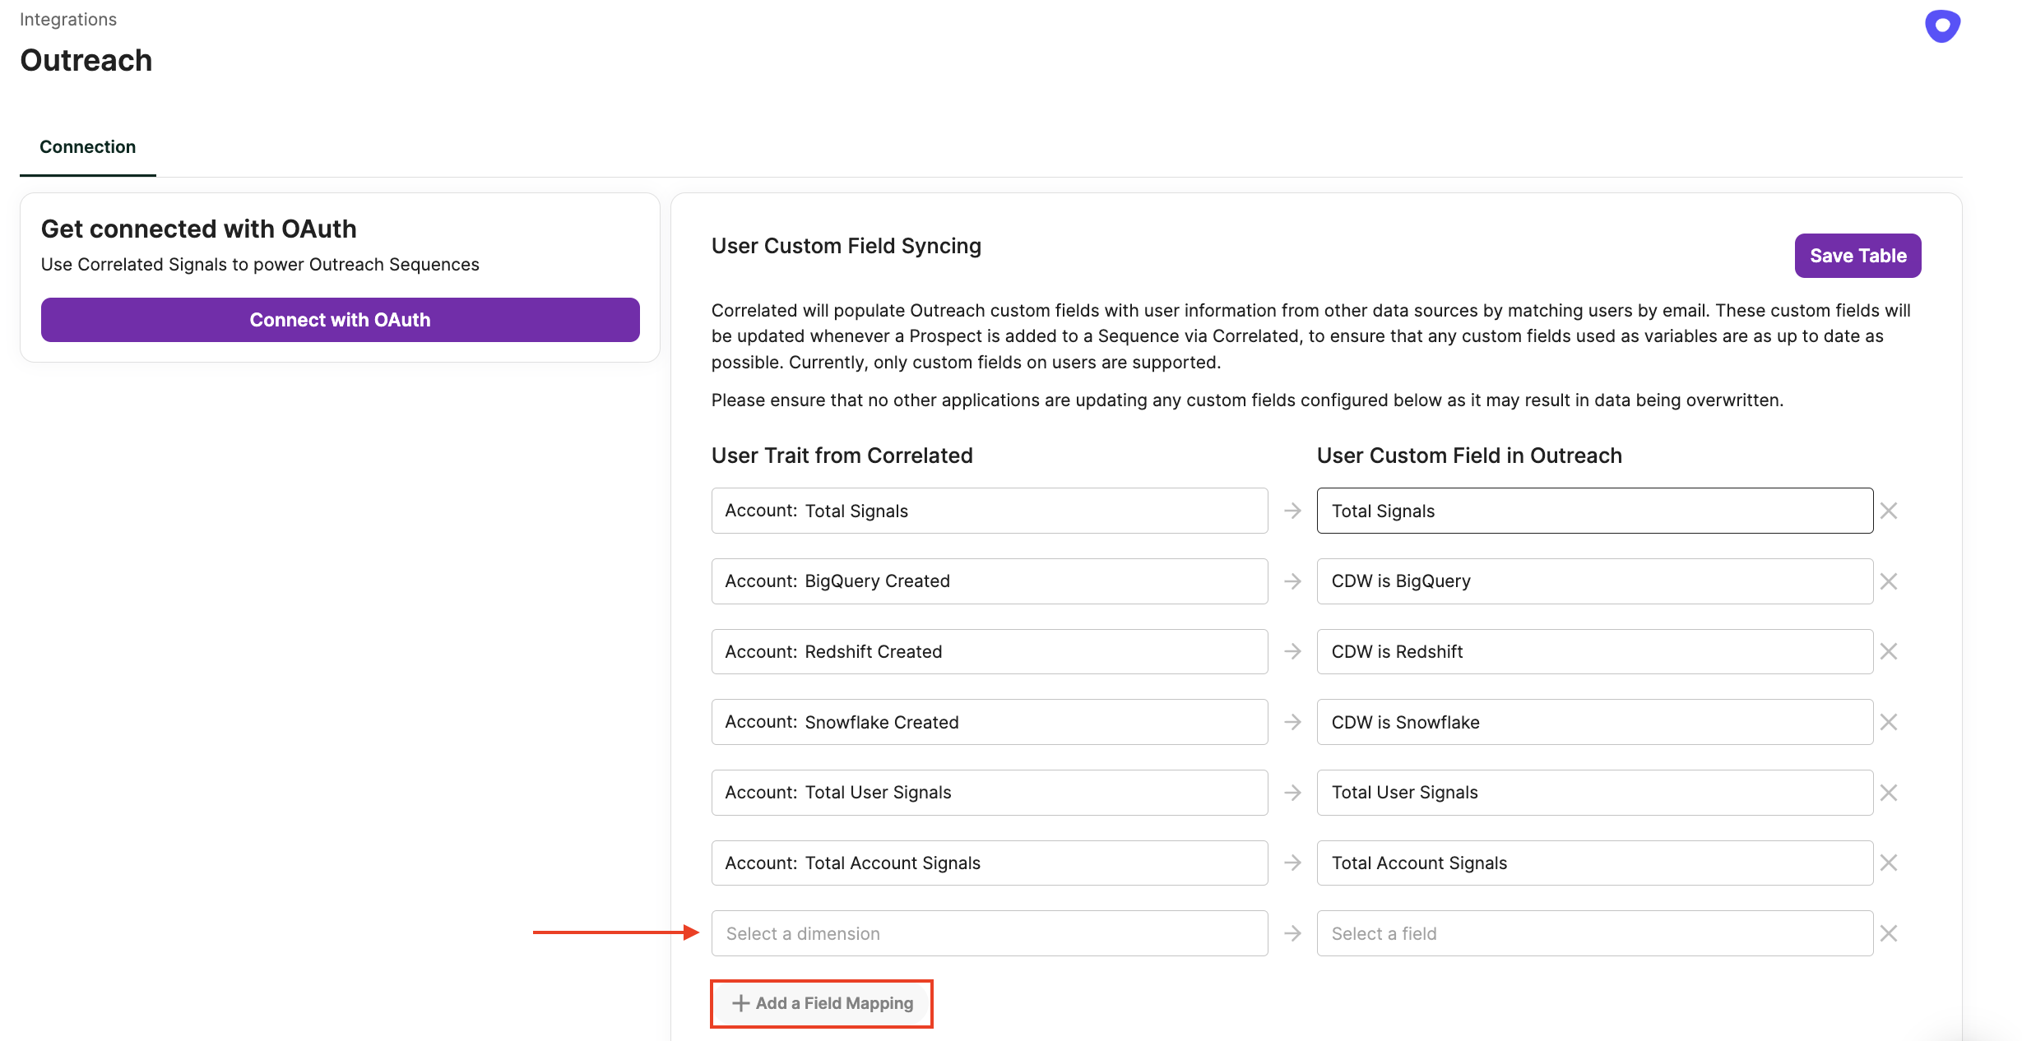The height and width of the screenshot is (1041, 2022).
Task: Delete the CDW is Snowflake mapping row
Action: (1889, 722)
